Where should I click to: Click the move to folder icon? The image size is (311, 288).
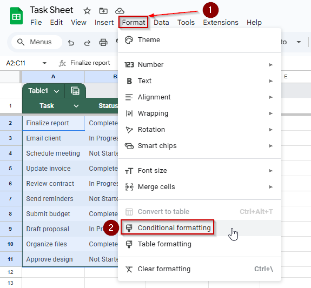104,11
